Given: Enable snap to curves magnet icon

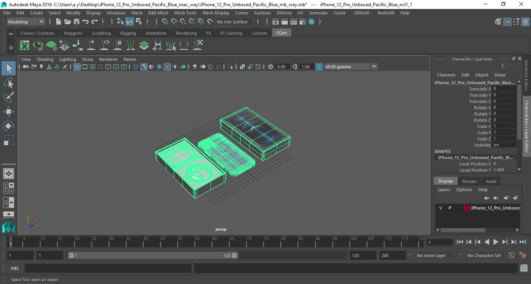Looking at the screenshot, I should [174, 22].
